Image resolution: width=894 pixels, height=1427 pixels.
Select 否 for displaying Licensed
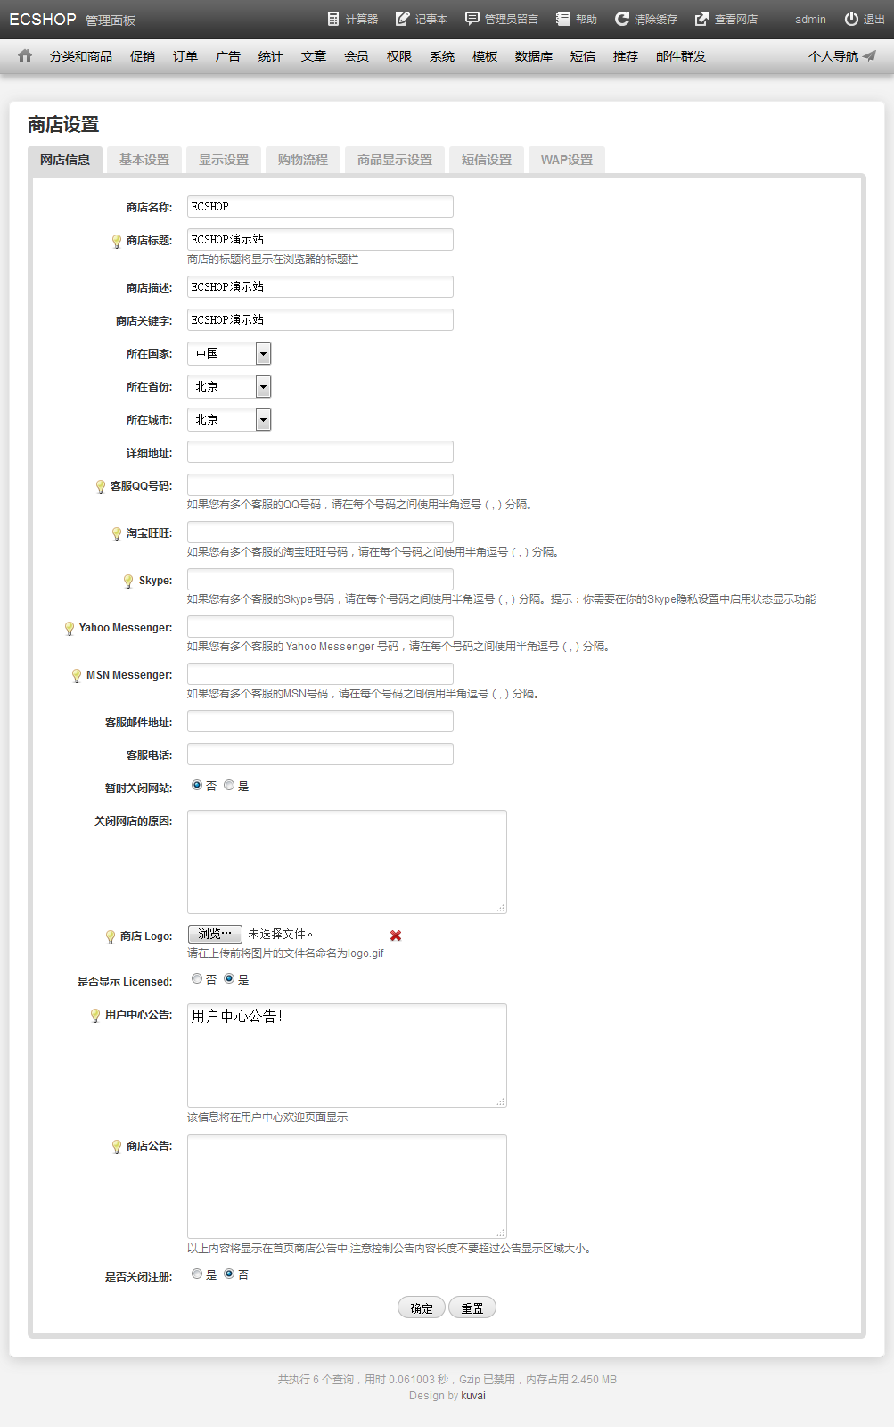tap(197, 979)
